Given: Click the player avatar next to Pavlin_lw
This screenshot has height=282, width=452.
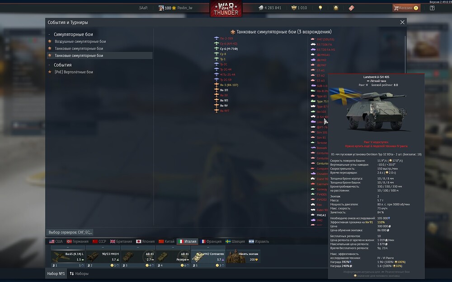Looking at the screenshot, I should 161,8.
